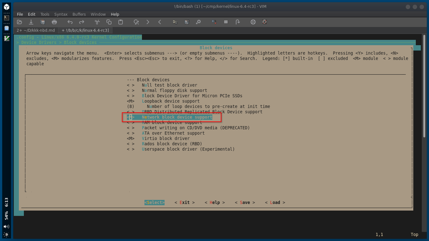
Task: Click the Make build icon in the toolbar
Action: 214,22
